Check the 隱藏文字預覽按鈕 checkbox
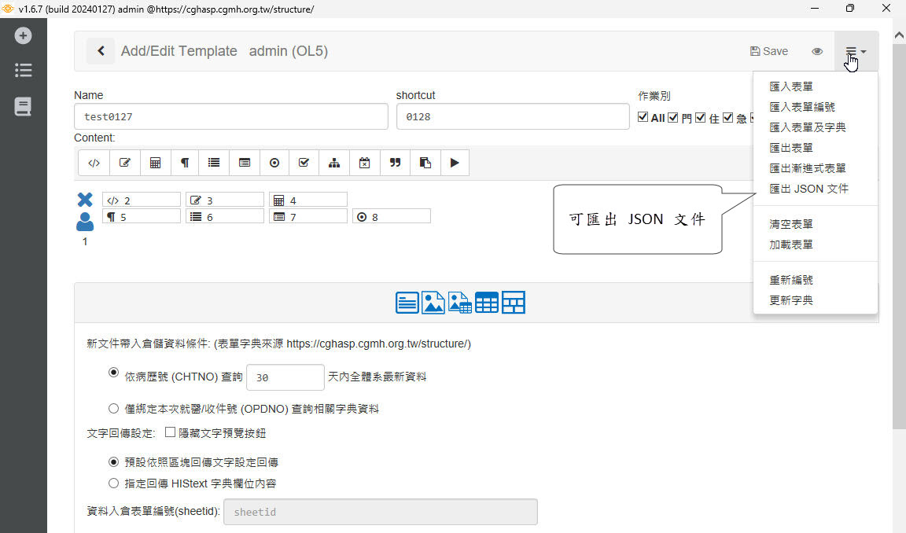Screen dimensions: 906x533 (170, 432)
